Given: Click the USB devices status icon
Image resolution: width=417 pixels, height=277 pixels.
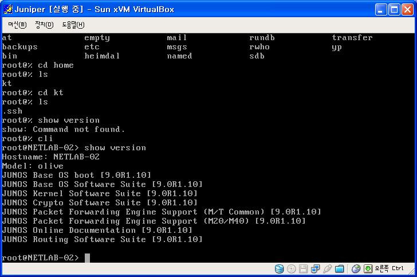Looking at the screenshot, I should coord(327,269).
